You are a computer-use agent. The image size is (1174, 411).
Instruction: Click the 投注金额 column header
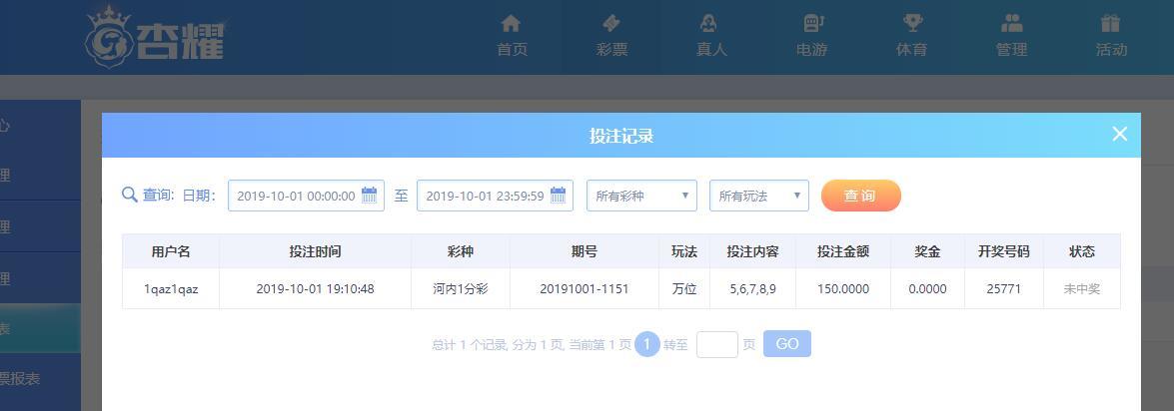coord(843,251)
